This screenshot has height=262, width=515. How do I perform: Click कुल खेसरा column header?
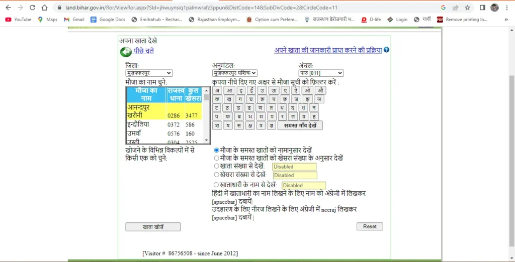(194, 95)
